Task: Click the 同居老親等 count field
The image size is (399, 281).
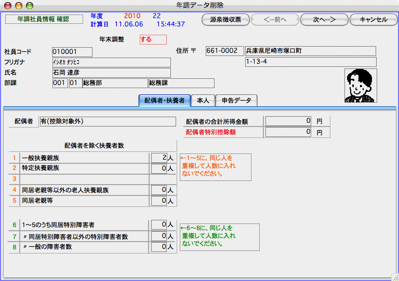Action: point(158,200)
